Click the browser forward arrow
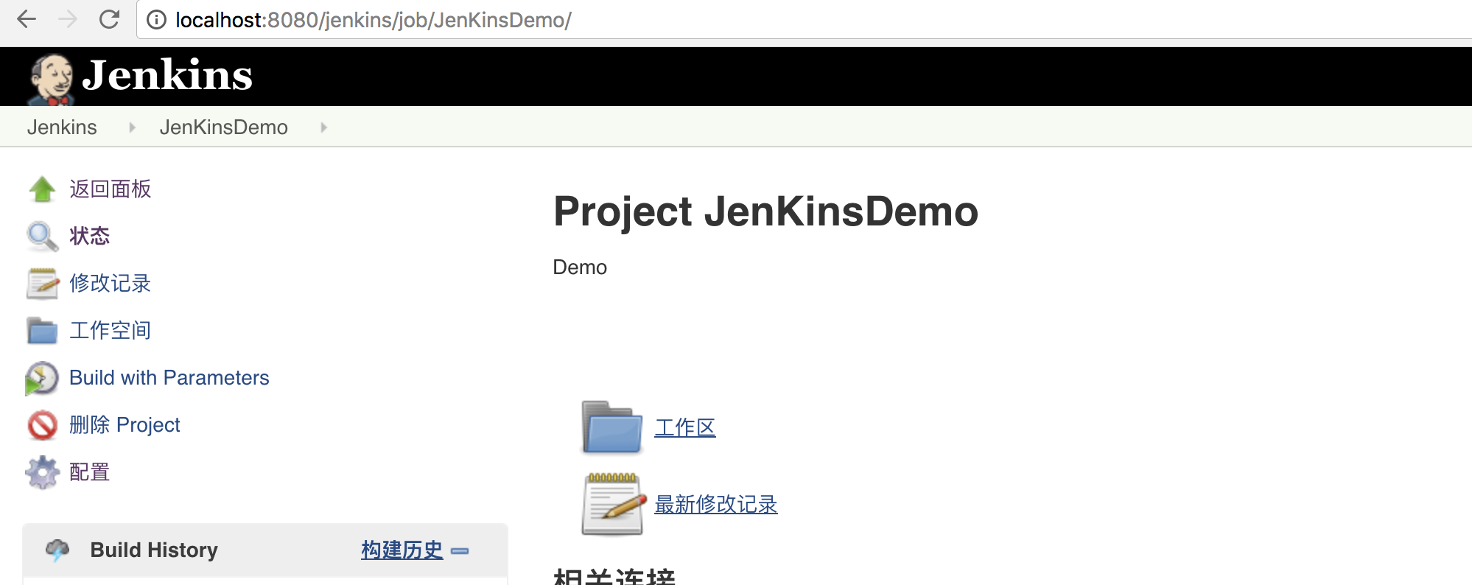Screen dimensions: 1472x585 tap(68, 19)
